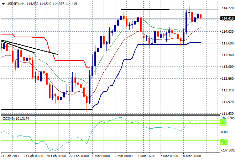The image size is (235, 160).
Task: Click the 111.630 price scale label
Action: (228, 114)
